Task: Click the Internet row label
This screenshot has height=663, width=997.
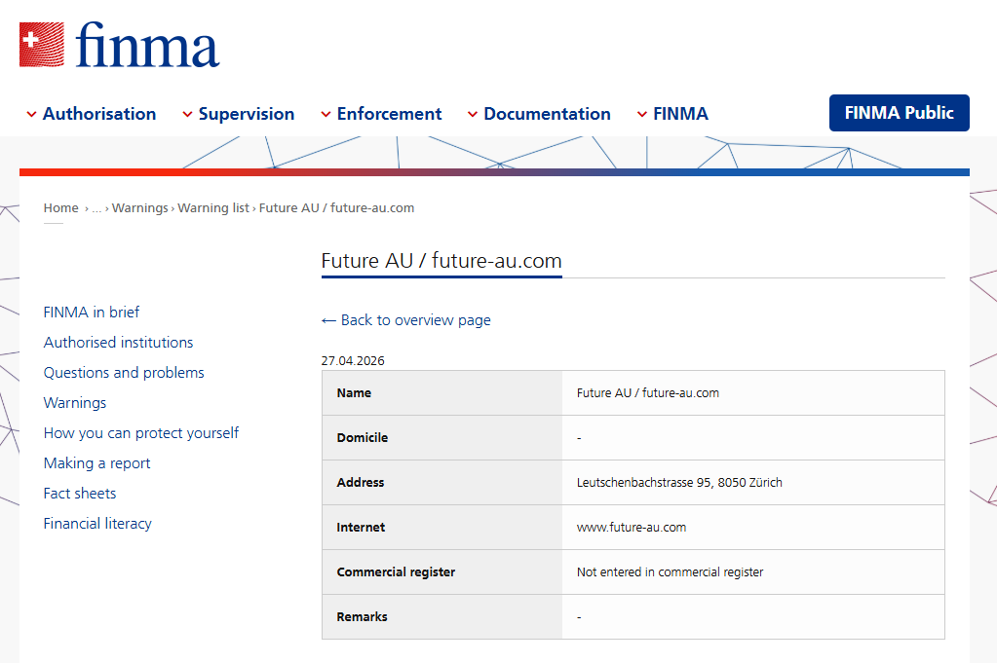Action: click(361, 527)
